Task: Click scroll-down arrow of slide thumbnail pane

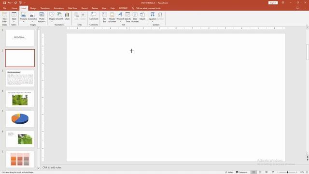Action: [x=39, y=169]
